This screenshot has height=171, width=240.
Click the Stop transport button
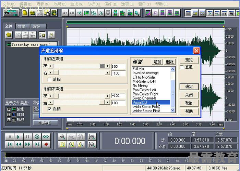pyautogui.click(x=10, y=137)
